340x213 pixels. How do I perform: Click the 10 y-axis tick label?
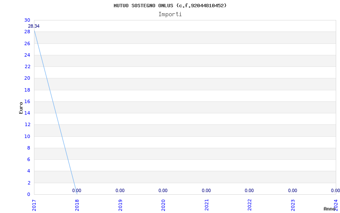point(27,136)
